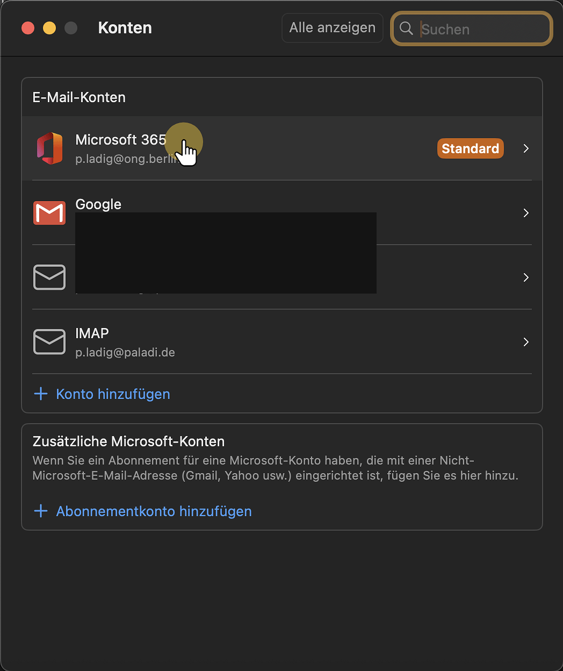Open chevron of the redacted envelope account row
The image size is (563, 671).
tap(526, 277)
